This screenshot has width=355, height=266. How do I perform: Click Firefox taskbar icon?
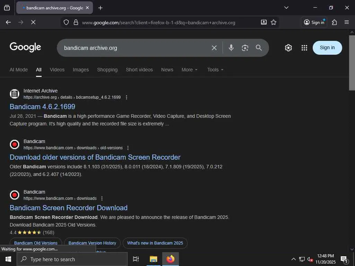pyautogui.click(x=171, y=259)
